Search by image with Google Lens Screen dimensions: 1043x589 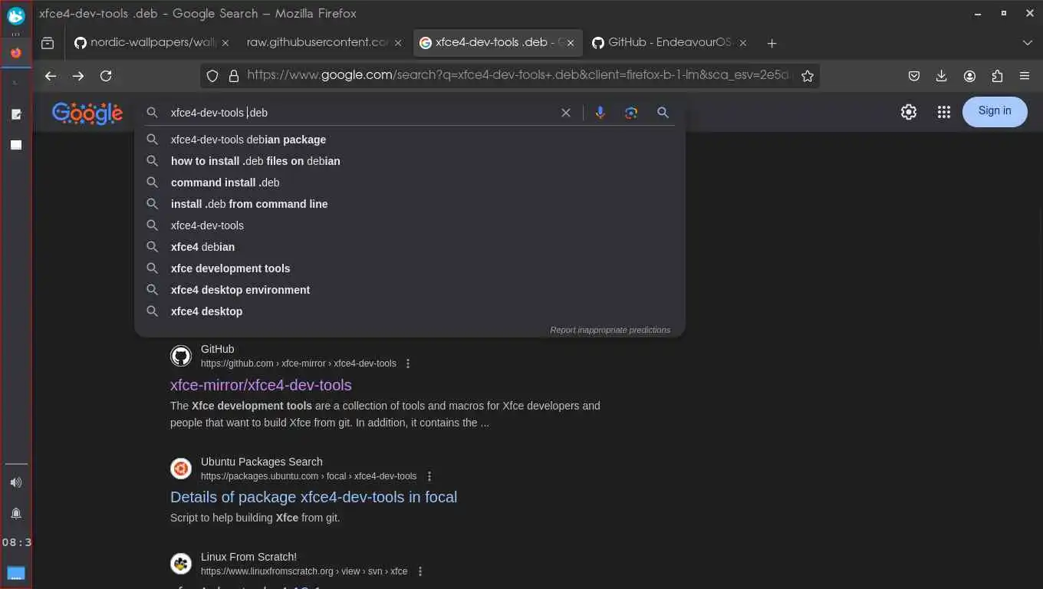point(631,113)
